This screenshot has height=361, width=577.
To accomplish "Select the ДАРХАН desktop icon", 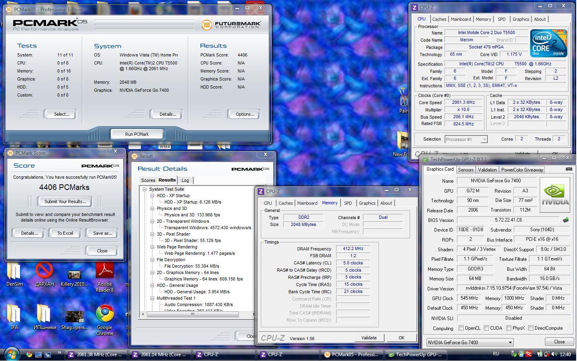I will pyautogui.click(x=44, y=274).
